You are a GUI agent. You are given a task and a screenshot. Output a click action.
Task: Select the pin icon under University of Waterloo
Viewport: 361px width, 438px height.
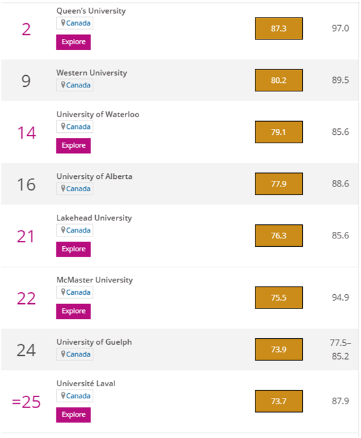tap(63, 126)
